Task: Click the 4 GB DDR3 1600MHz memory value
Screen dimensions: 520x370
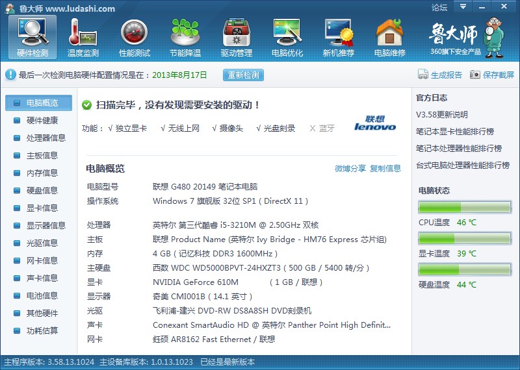Action: pyautogui.click(x=215, y=254)
